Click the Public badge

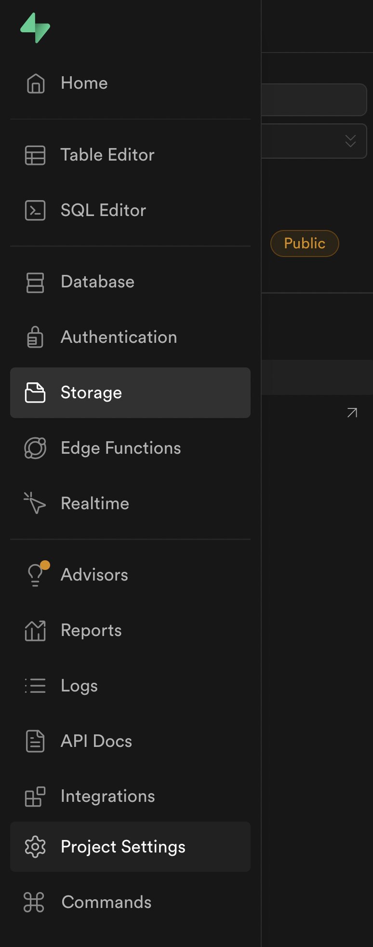coord(305,243)
